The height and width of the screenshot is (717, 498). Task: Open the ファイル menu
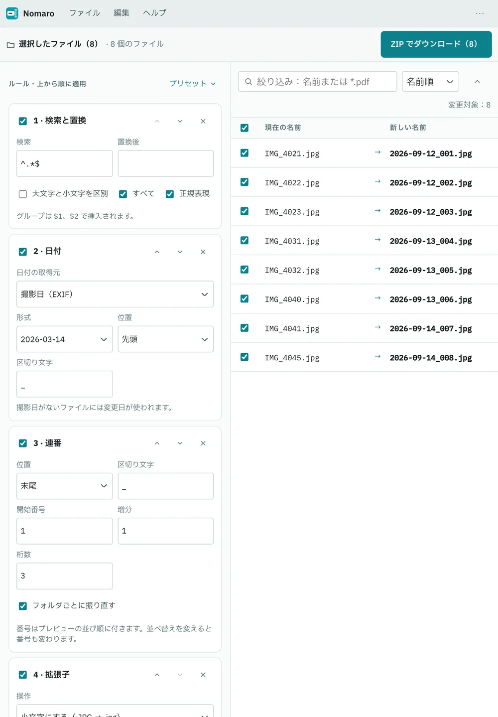85,13
